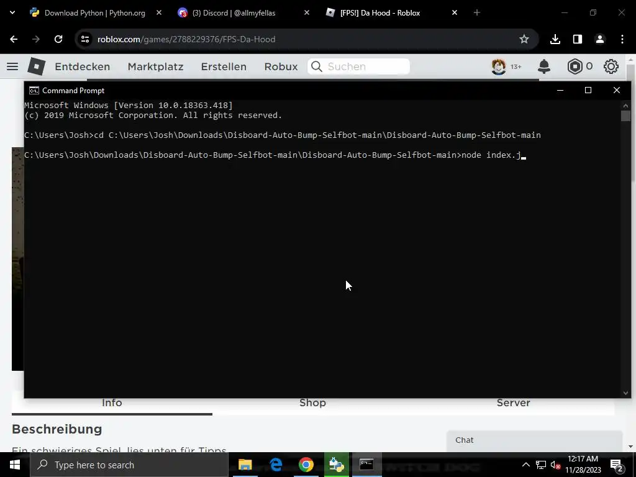Open Windows notification center
The height and width of the screenshot is (477, 636).
617,465
